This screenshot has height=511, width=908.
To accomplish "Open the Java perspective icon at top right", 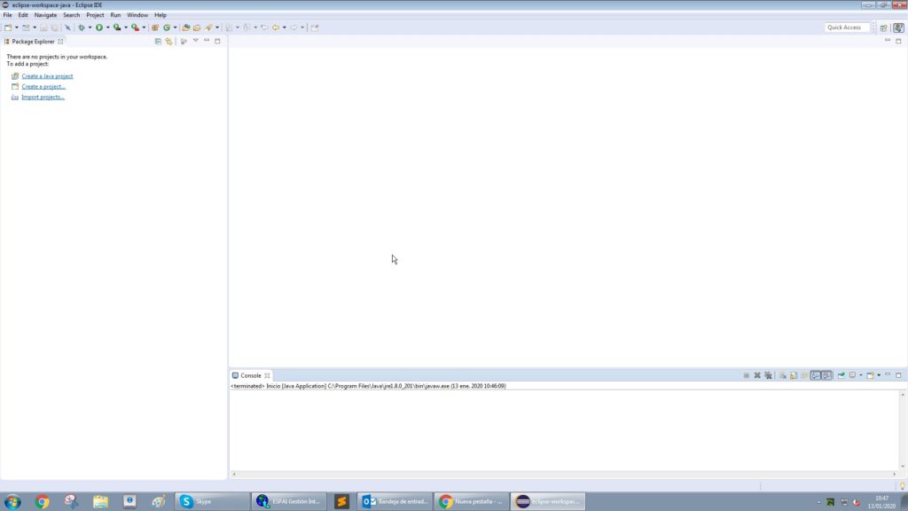I will [898, 28].
